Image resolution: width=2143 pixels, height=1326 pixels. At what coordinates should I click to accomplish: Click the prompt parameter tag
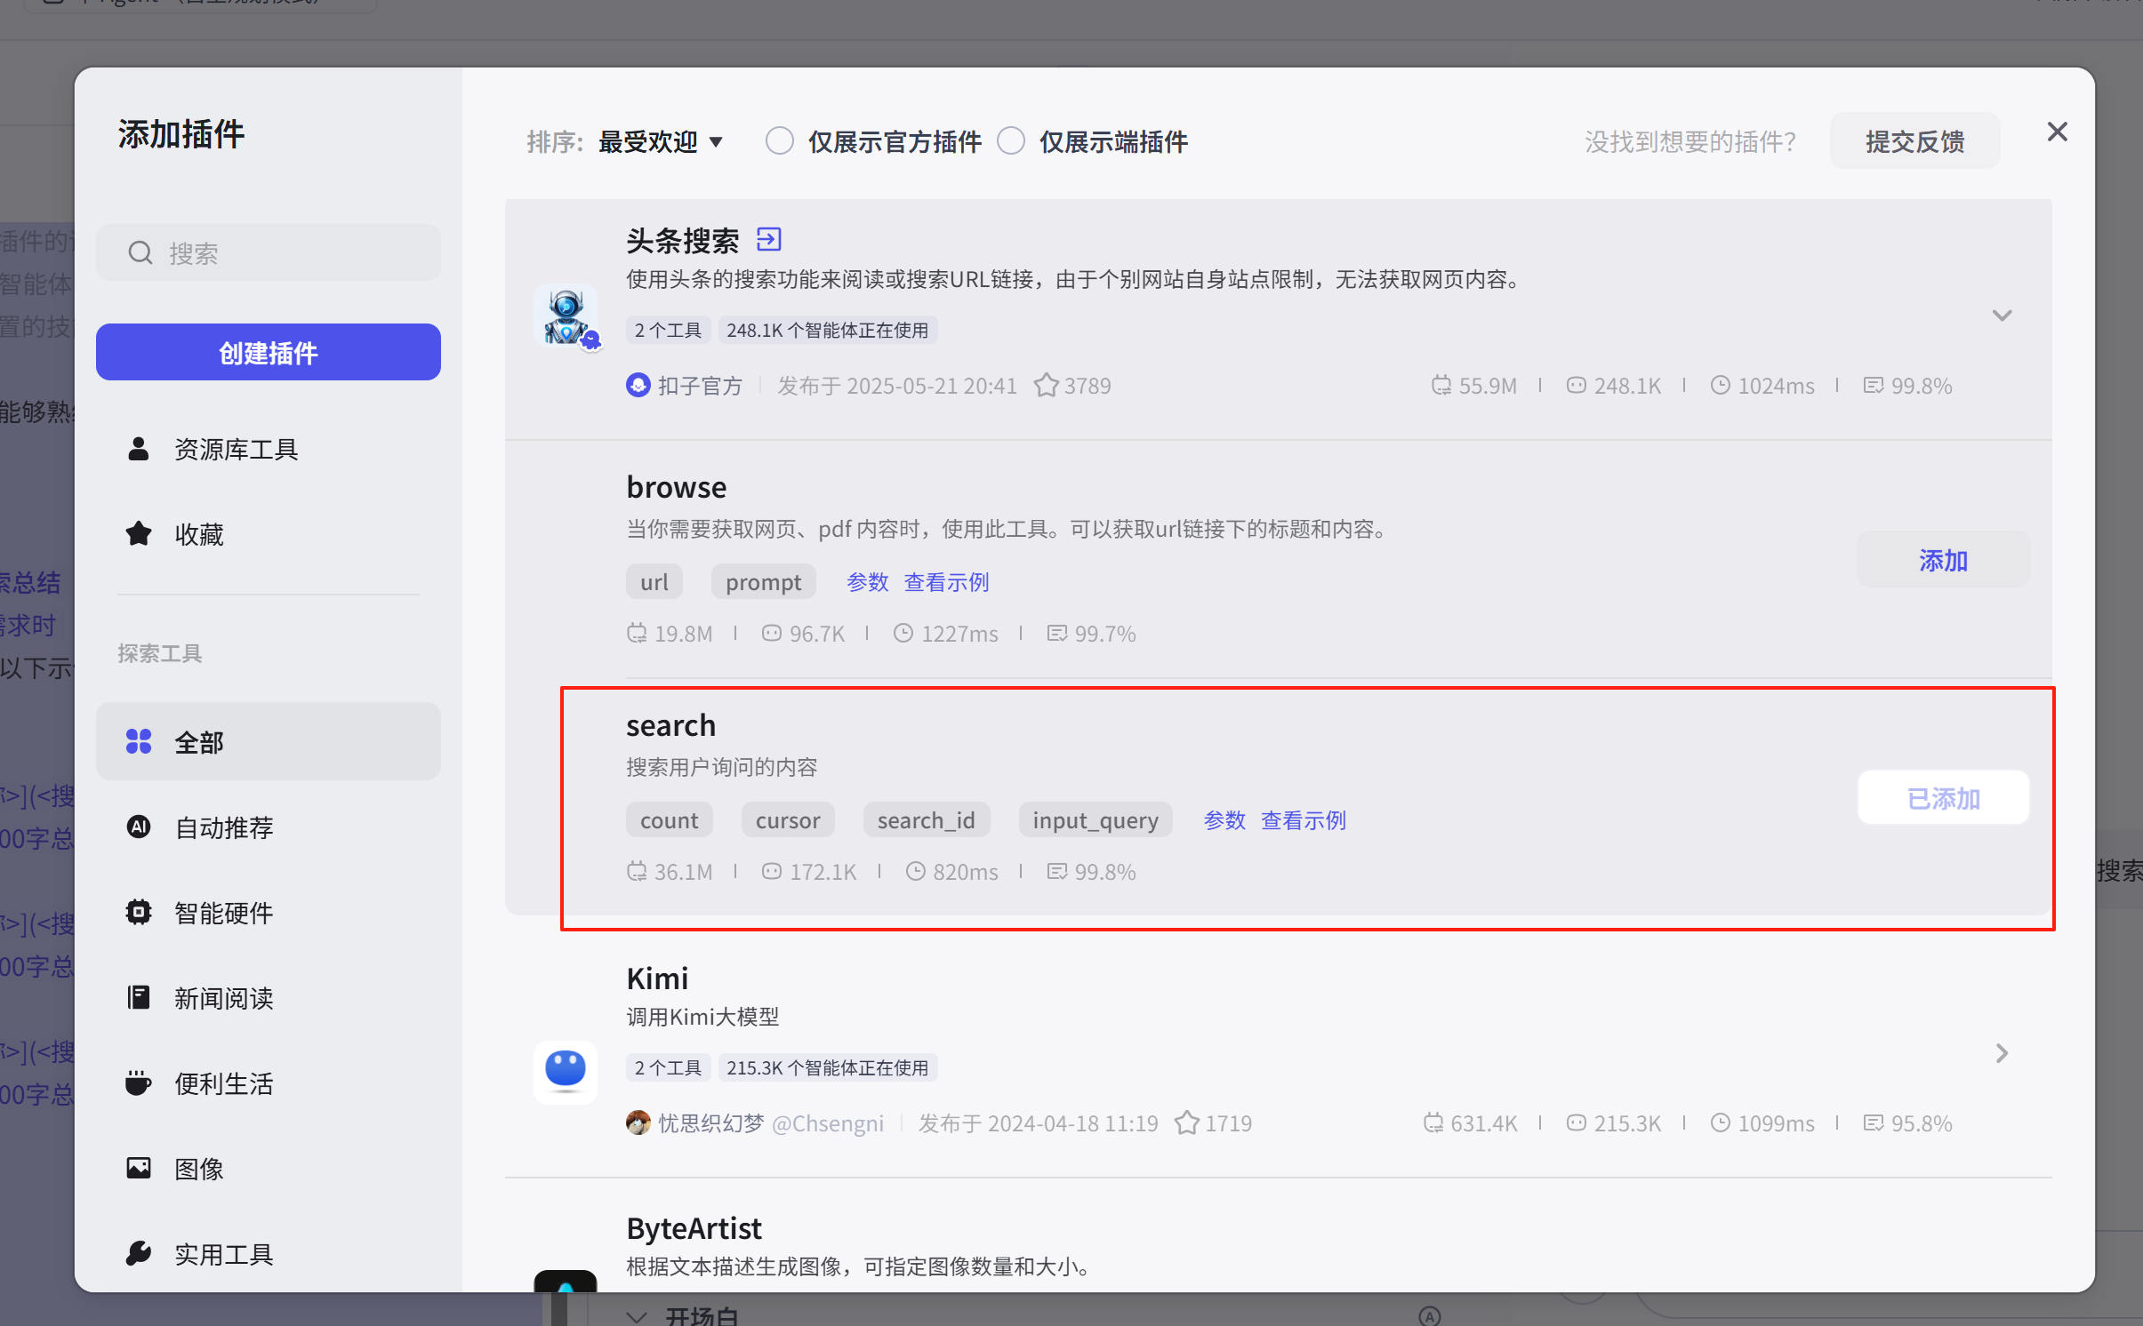pos(763,581)
